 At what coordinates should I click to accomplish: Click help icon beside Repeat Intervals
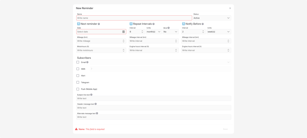[153, 24]
